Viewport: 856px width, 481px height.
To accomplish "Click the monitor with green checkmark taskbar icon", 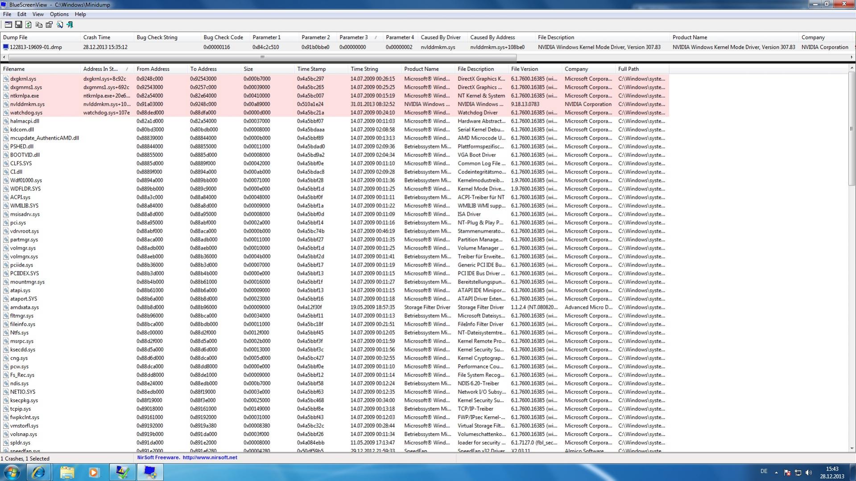I will pyautogui.click(x=122, y=472).
